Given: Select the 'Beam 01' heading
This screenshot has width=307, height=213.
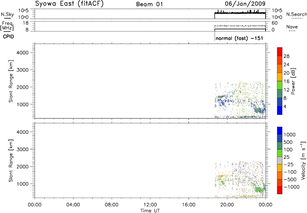Looking at the screenshot, I should 150,4.
